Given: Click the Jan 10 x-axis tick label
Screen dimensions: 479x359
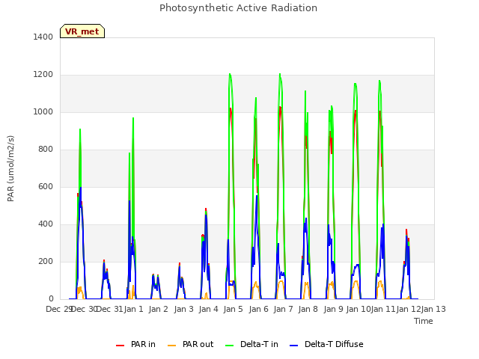Looking at the screenshot, I should pyautogui.click(x=359, y=309).
